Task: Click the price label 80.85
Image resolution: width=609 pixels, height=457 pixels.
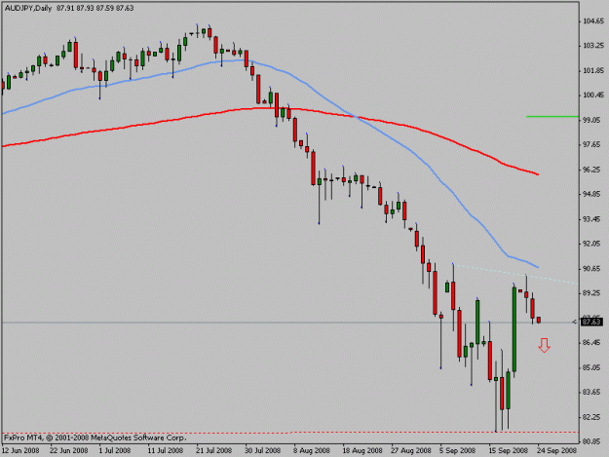Action: [x=593, y=441]
